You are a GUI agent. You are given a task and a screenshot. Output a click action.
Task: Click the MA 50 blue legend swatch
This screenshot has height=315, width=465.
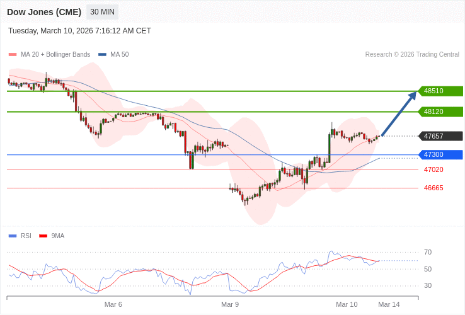click(102, 55)
